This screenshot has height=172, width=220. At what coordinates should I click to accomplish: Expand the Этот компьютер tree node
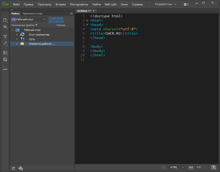(16, 35)
